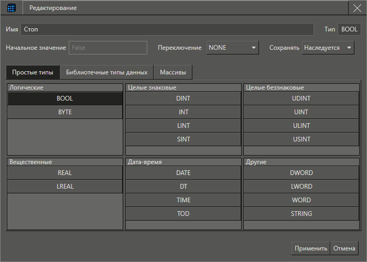Choose the REAL floating-point type
This screenshot has height=262, width=367.
[65, 173]
